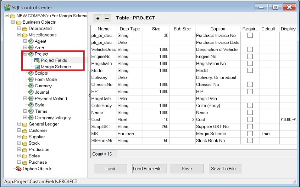Click the Margin Scheme table icon
Image resolution: width=300 pixels, height=187 pixels.
37,67
